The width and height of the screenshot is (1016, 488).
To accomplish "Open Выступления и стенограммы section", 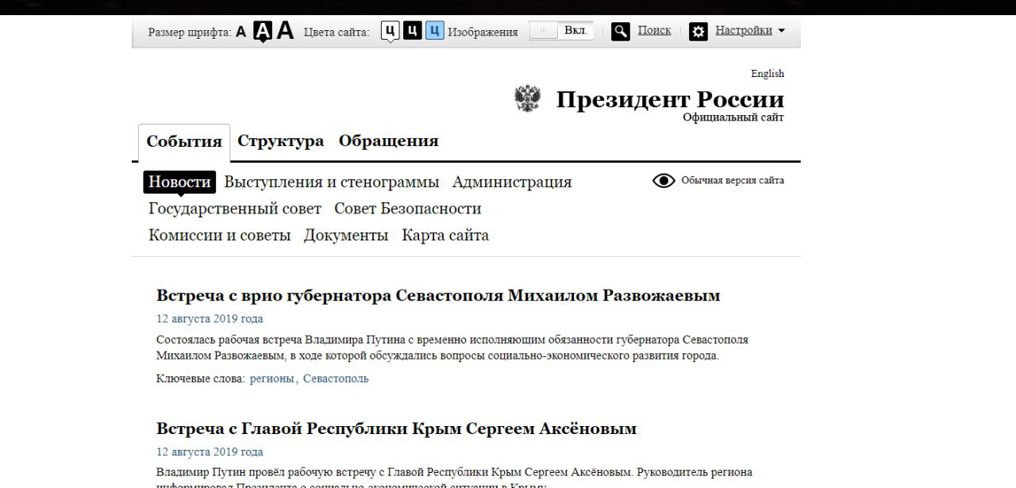I will tap(332, 182).
